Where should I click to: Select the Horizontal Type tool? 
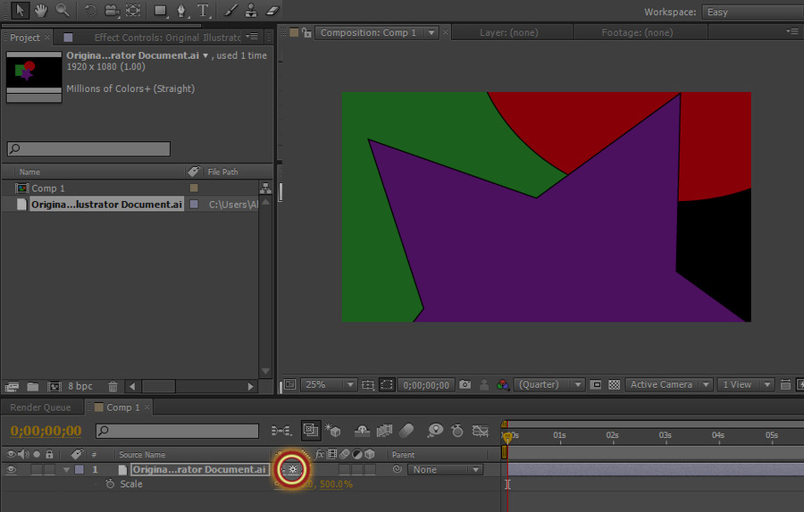[204, 11]
